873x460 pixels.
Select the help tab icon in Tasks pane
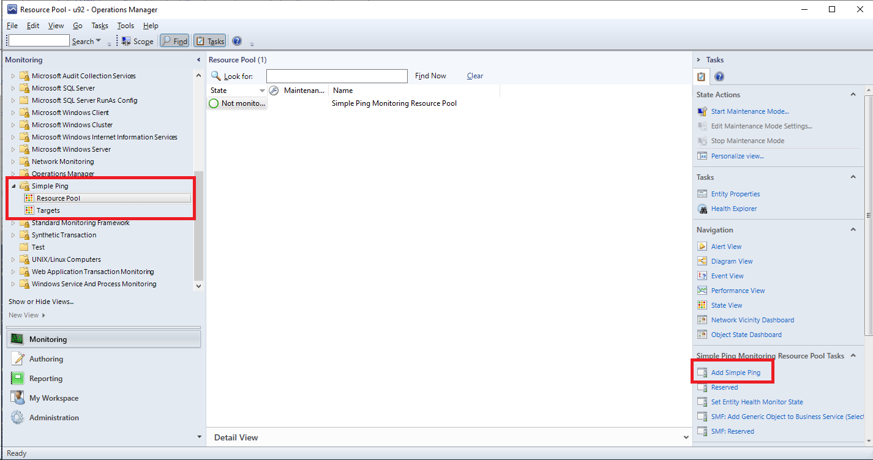pyautogui.click(x=719, y=76)
